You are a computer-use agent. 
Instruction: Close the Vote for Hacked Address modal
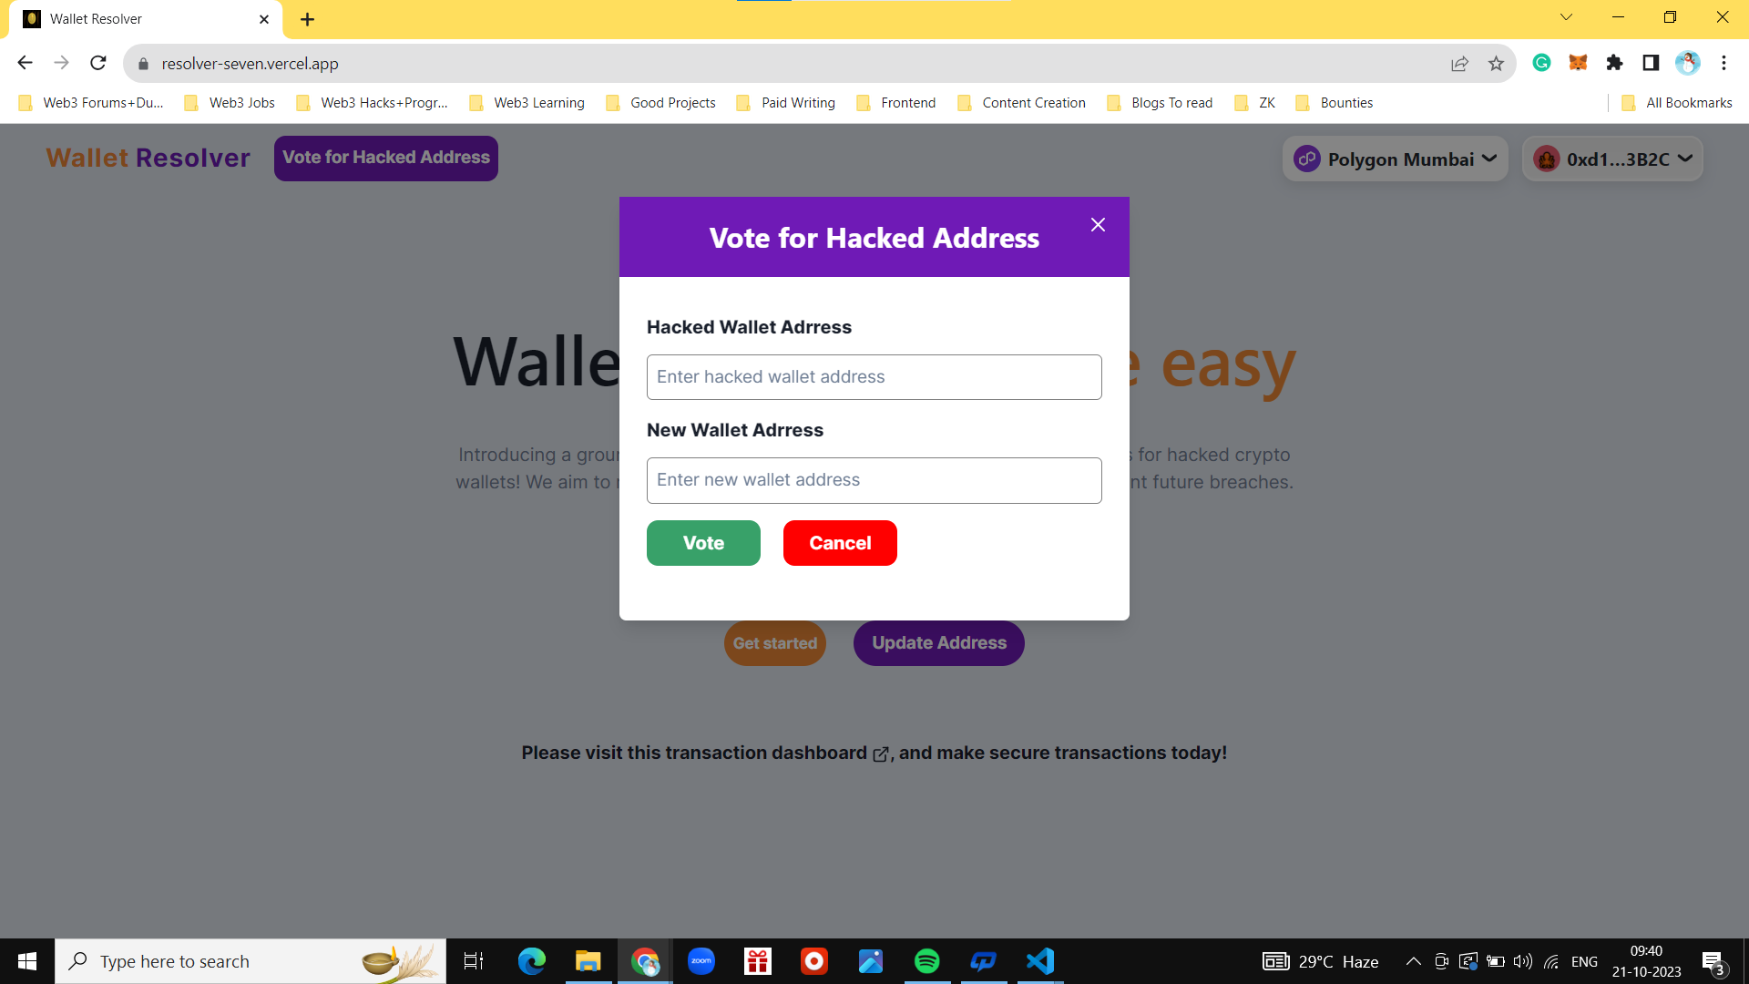coord(1098,225)
